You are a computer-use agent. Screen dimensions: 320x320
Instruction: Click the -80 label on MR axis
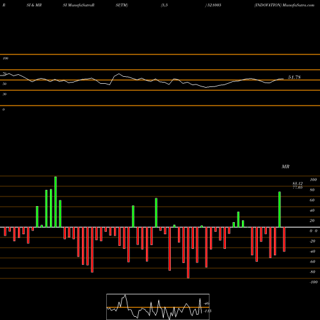coord(312,272)
